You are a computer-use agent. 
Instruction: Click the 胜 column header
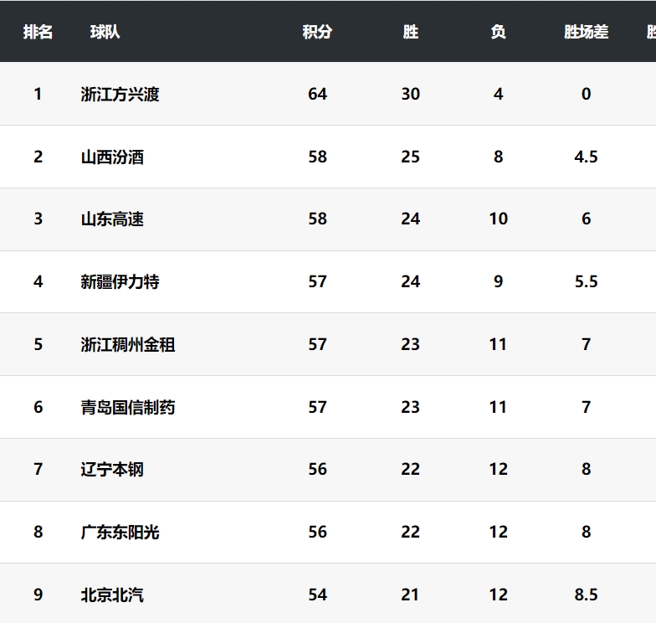[x=410, y=32]
